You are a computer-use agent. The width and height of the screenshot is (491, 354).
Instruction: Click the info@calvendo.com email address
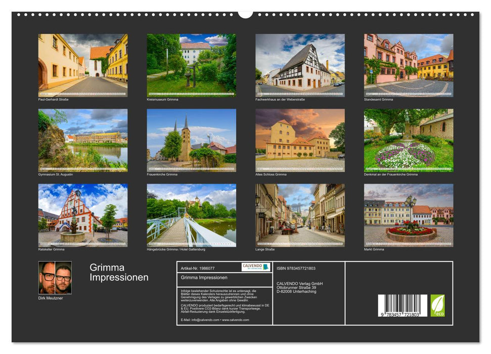tap(207, 320)
